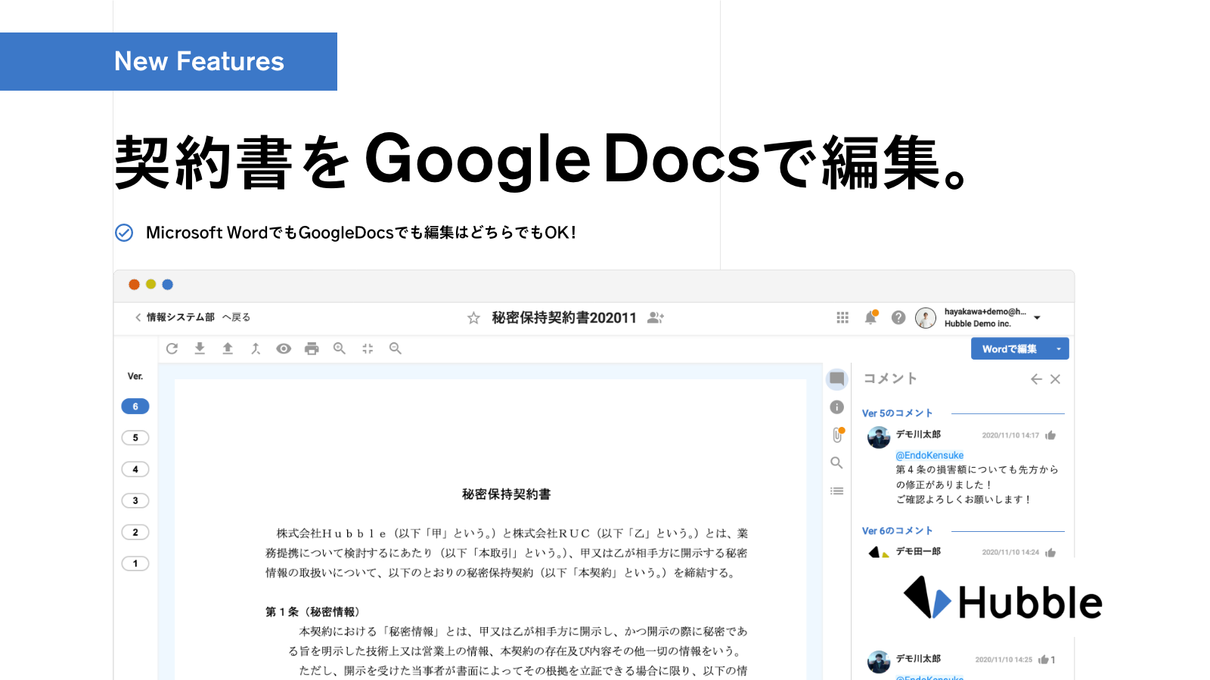Select version 4
The height and width of the screenshot is (680, 1210).
coord(135,469)
